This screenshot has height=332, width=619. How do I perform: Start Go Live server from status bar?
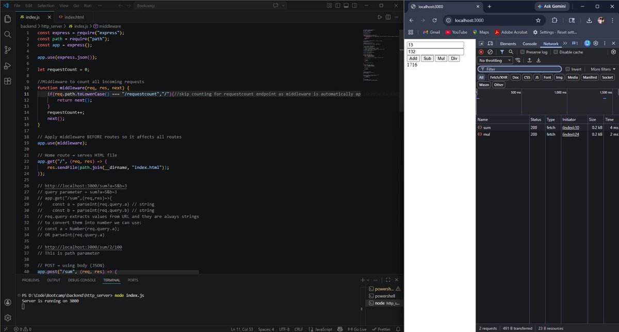click(x=357, y=329)
